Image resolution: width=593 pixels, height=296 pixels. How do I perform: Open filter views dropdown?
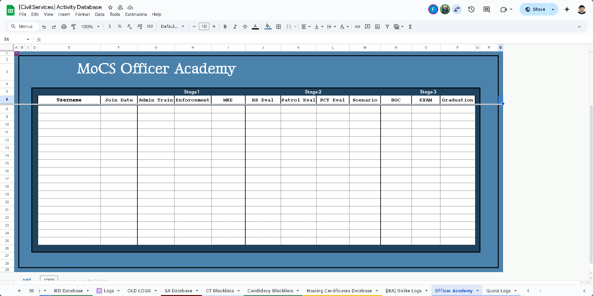(399, 27)
